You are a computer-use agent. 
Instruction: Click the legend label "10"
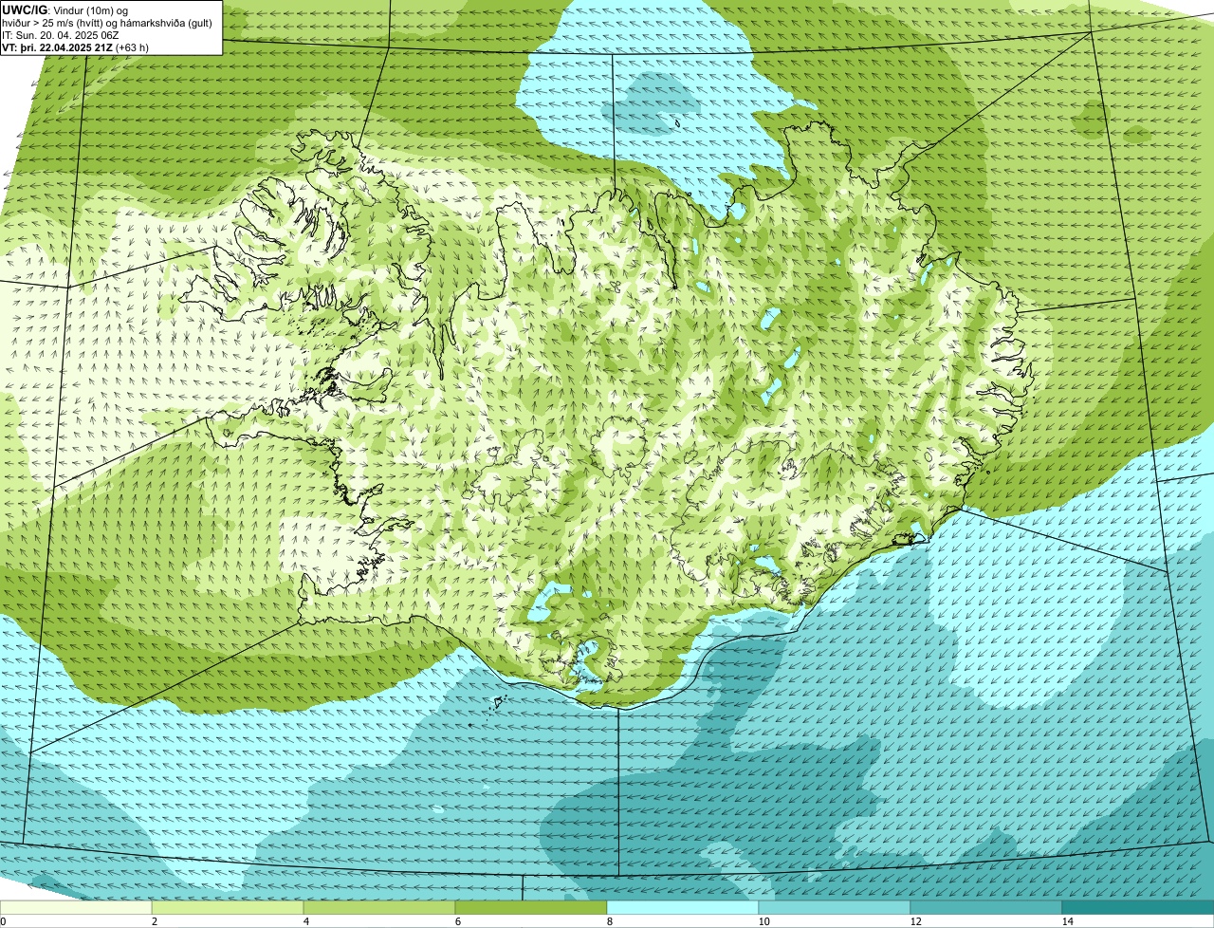click(x=763, y=921)
